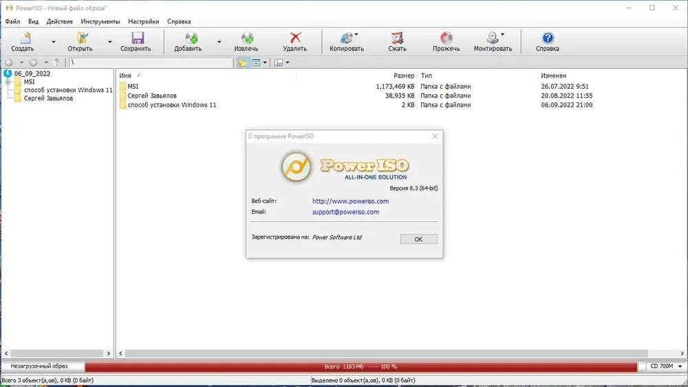Viewport: 688px width, 387px height.
Task: Click the red capacity usage bar
Action: tap(361, 366)
